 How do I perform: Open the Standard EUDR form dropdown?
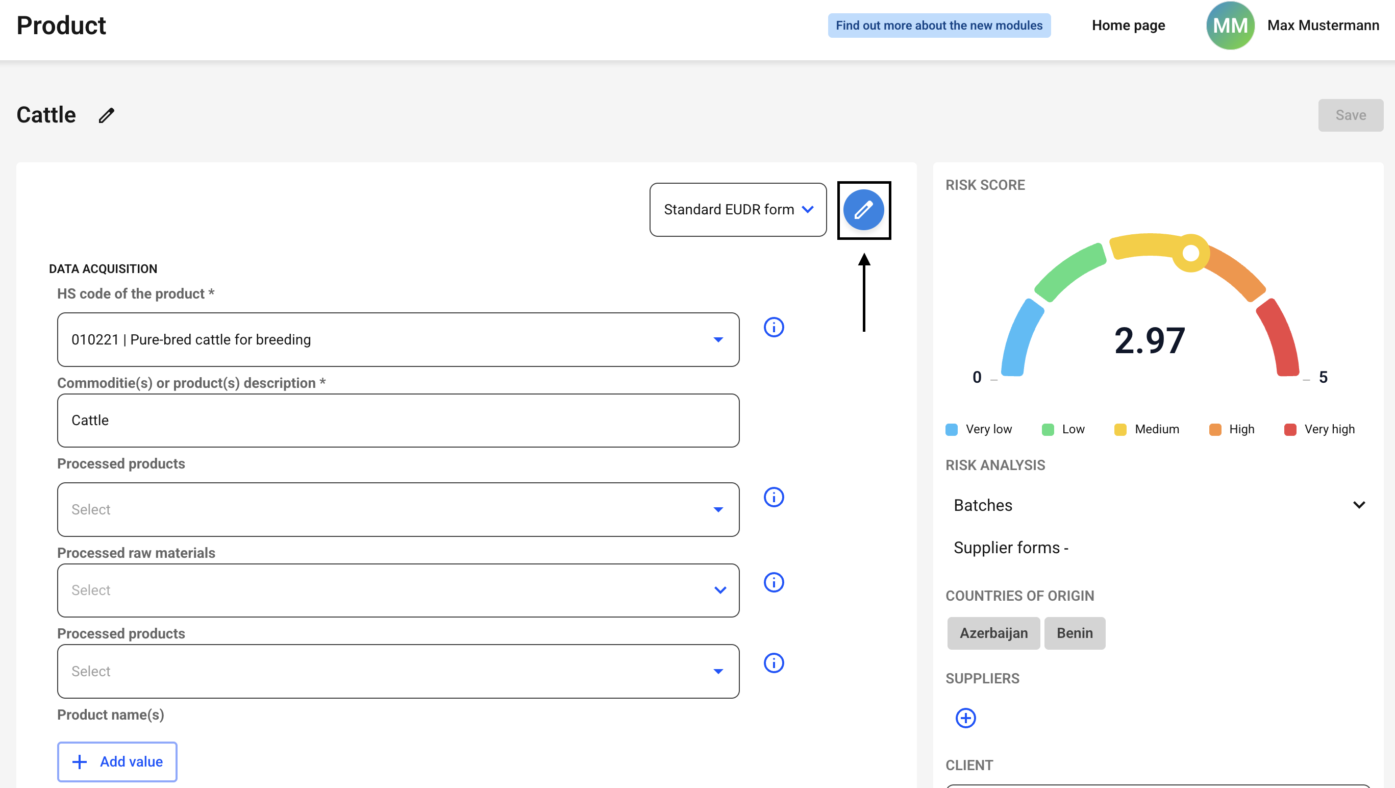738,210
